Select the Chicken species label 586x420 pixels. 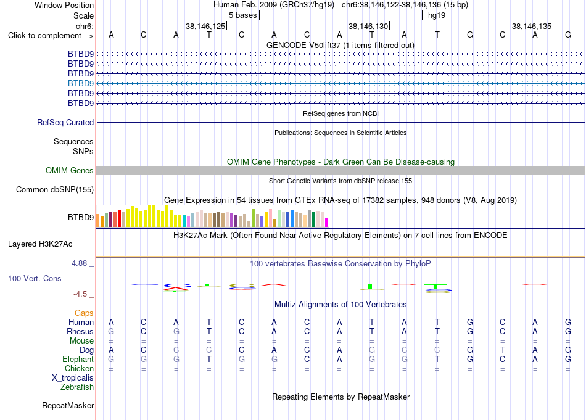(79, 368)
